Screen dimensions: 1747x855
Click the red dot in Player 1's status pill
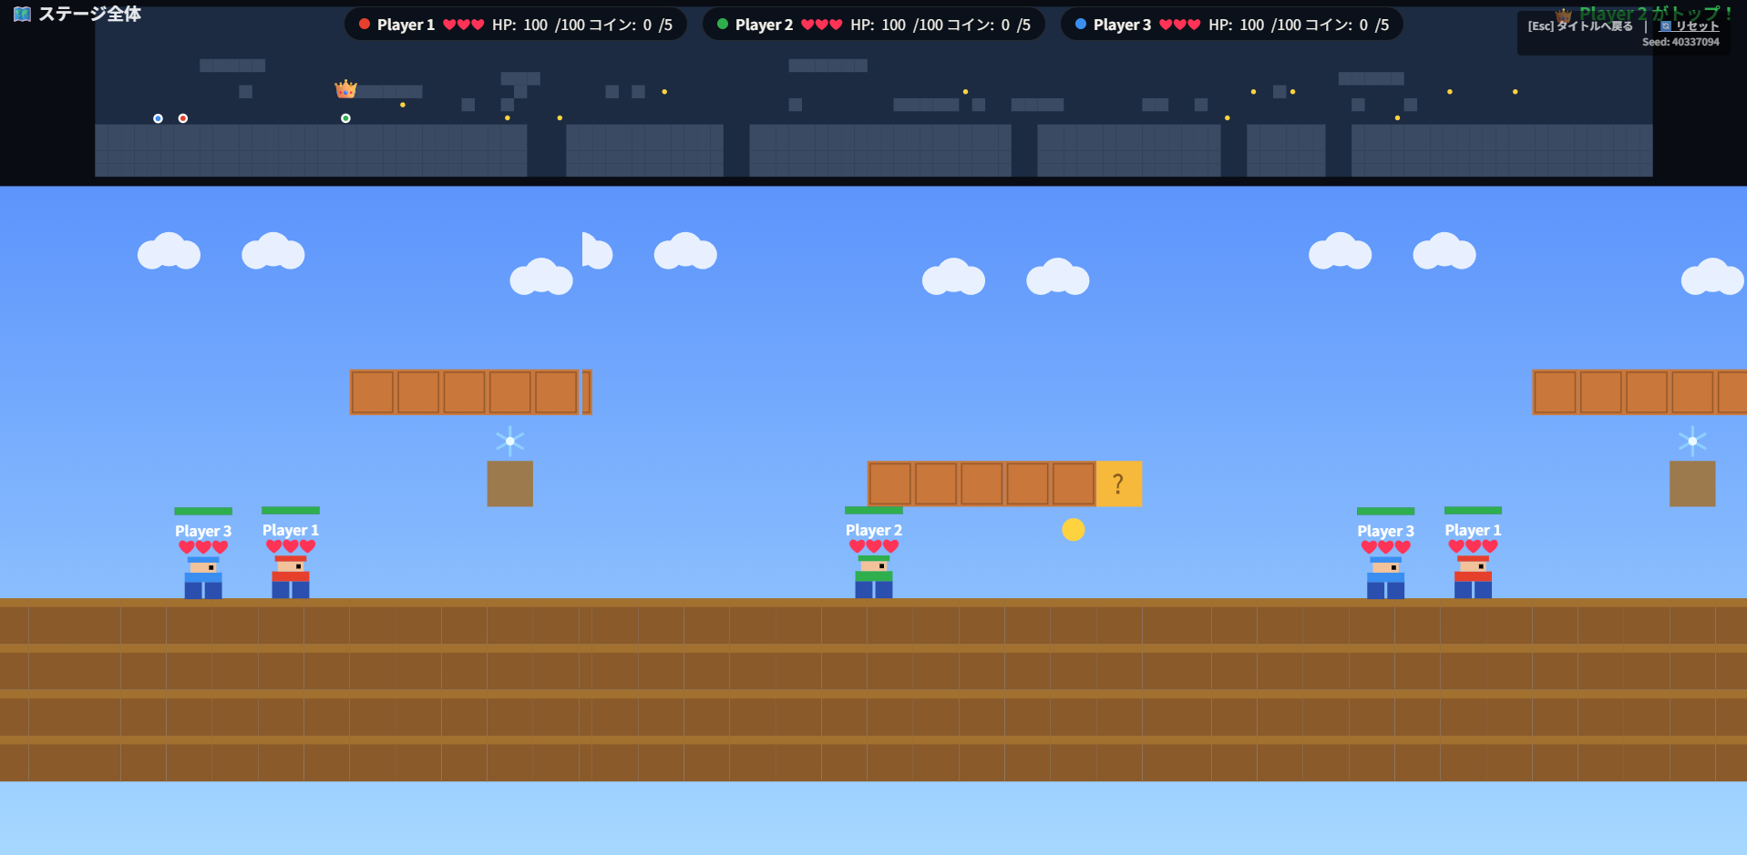365,24
